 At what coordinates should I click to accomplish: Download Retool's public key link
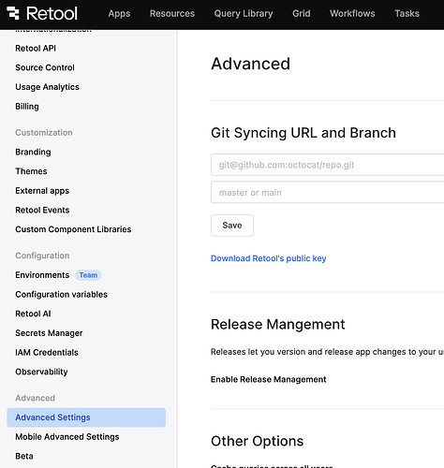point(269,258)
